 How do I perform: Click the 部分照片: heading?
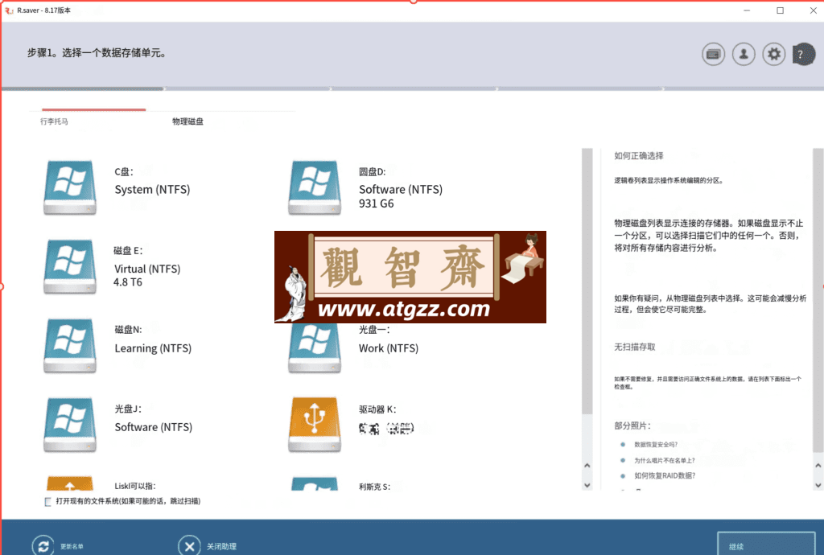click(x=632, y=425)
